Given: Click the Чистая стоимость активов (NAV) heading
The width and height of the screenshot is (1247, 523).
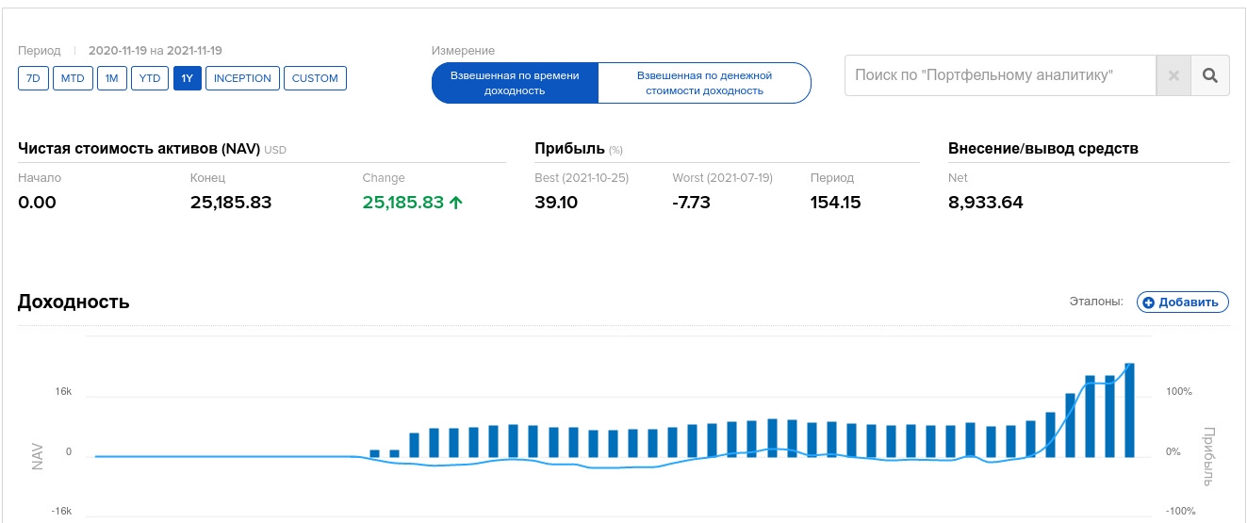Looking at the screenshot, I should pyautogui.click(x=139, y=149).
